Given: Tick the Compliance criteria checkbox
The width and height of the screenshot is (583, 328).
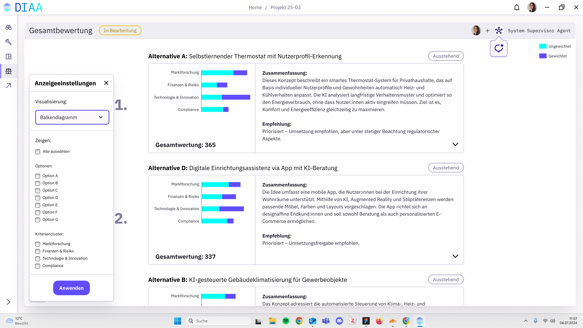Looking at the screenshot, I should [x=38, y=266].
